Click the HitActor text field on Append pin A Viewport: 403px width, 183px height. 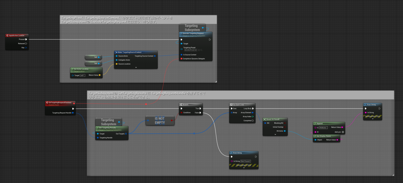pos(323,128)
